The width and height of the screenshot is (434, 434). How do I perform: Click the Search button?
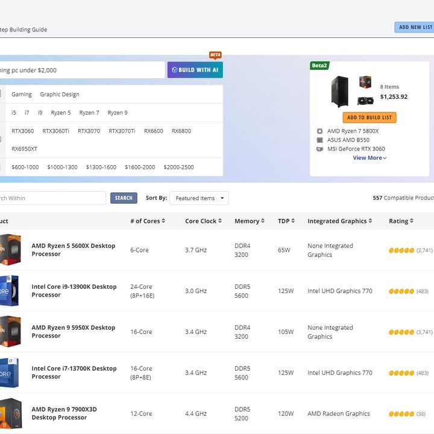tap(124, 198)
